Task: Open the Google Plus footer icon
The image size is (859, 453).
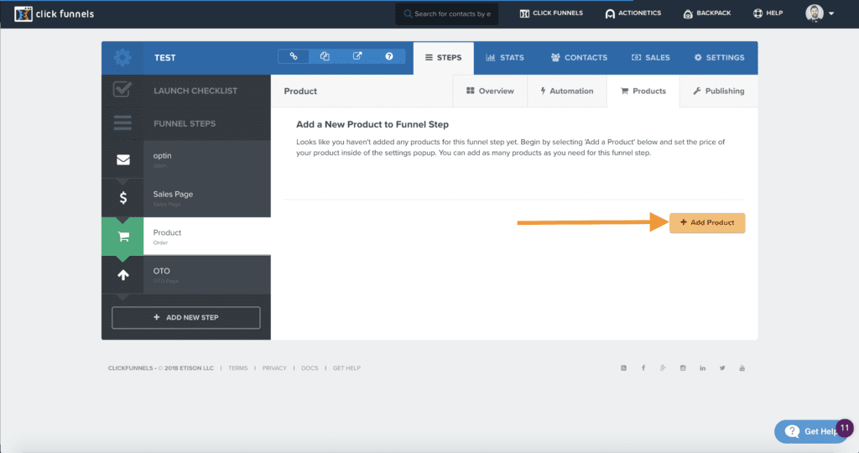Action: pos(663,368)
